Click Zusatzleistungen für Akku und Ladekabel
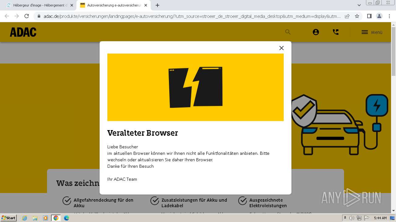396x222 pixels. coord(194,203)
